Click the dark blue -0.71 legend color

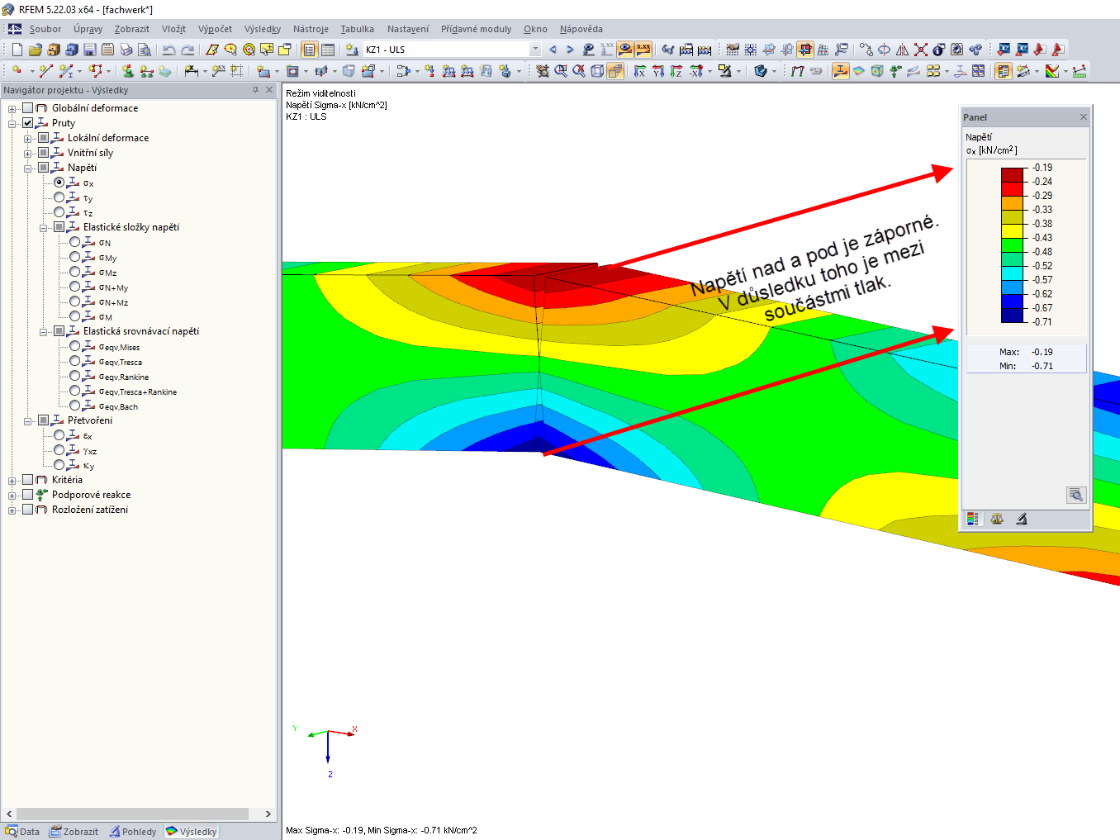[1013, 315]
